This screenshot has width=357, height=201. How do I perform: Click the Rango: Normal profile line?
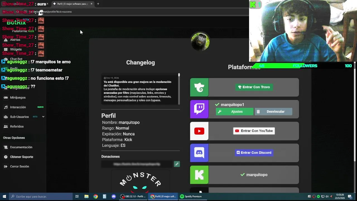(115, 128)
